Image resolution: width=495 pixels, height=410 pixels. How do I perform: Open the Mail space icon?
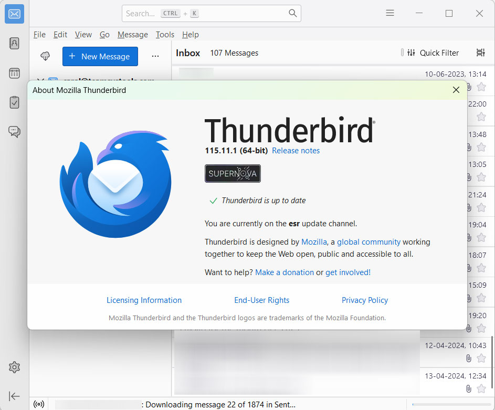click(x=14, y=14)
